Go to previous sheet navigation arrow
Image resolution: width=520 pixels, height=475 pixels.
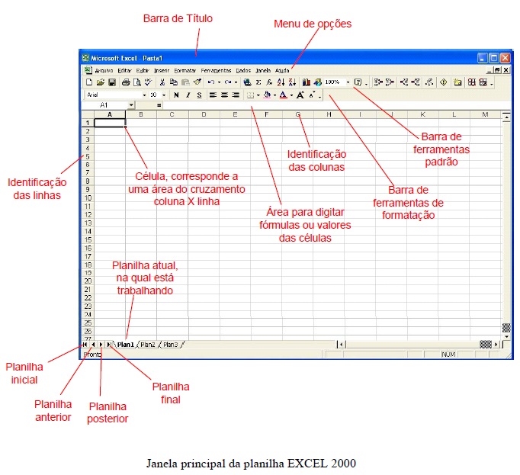pyautogui.click(x=93, y=345)
